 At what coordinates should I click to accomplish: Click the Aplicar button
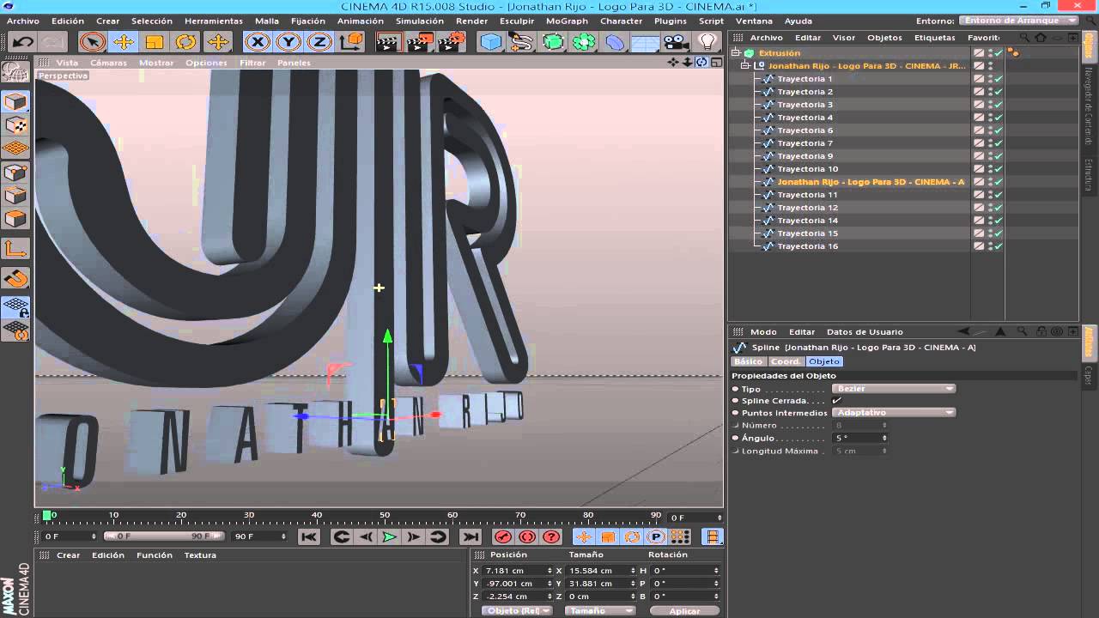click(x=684, y=611)
